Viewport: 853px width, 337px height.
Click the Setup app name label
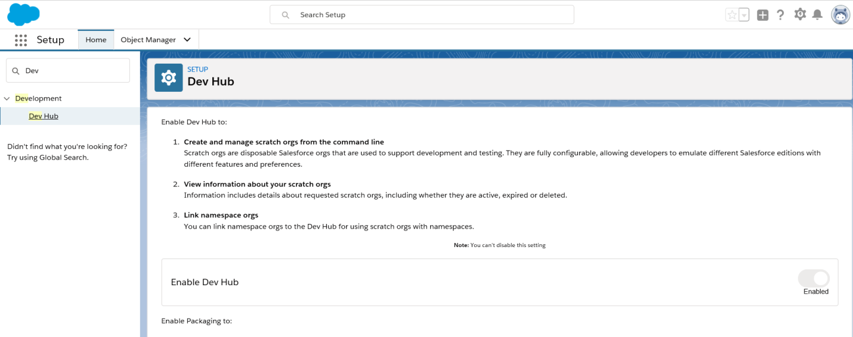coord(50,40)
